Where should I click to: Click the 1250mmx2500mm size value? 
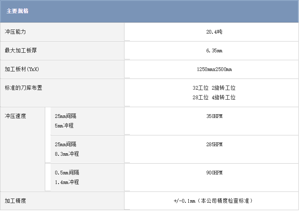point(214,69)
